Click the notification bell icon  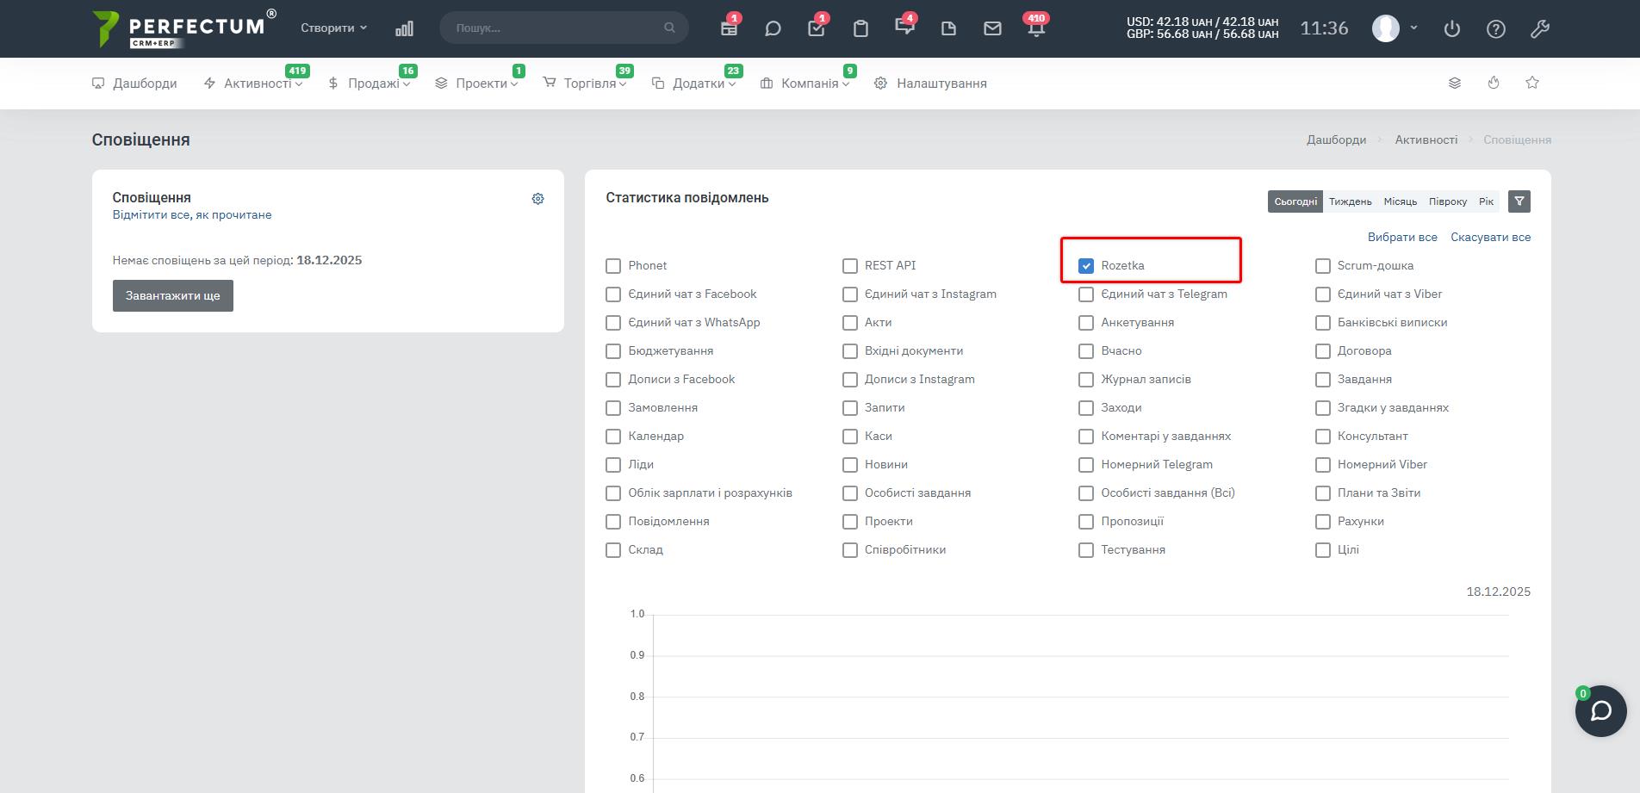[1036, 28]
